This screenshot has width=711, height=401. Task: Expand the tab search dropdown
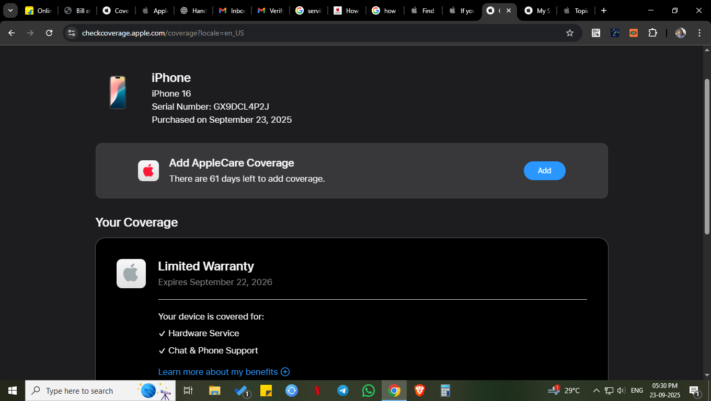10,10
